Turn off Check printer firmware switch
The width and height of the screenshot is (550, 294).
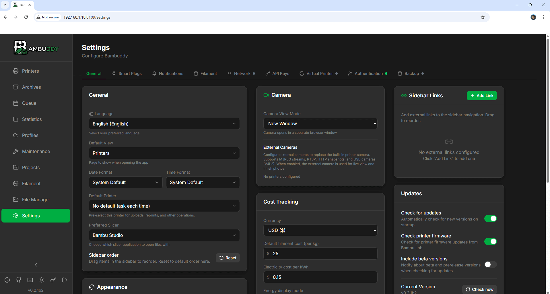[x=490, y=241]
